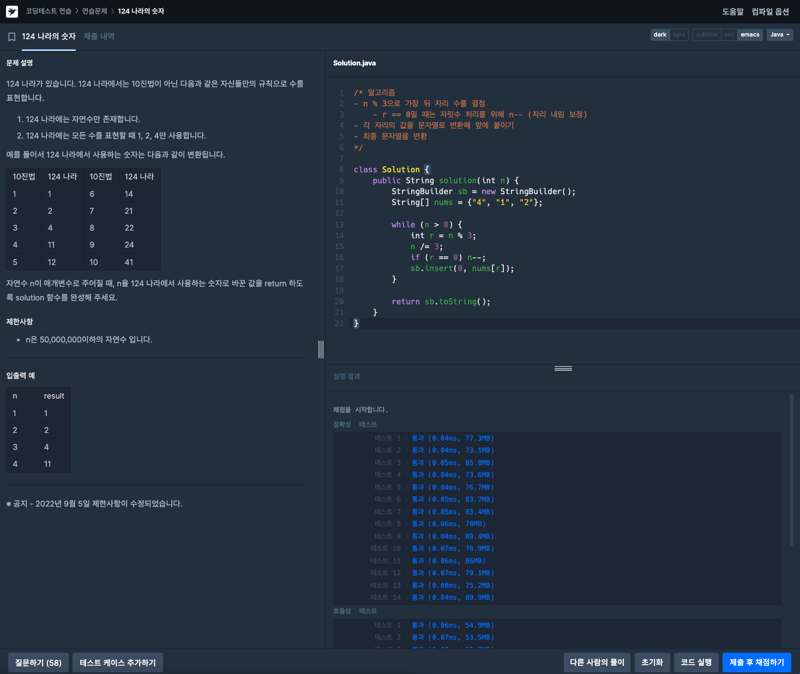The width and height of the screenshot is (800, 674).
Task: Click the vertical panel divider handle
Action: coord(321,350)
